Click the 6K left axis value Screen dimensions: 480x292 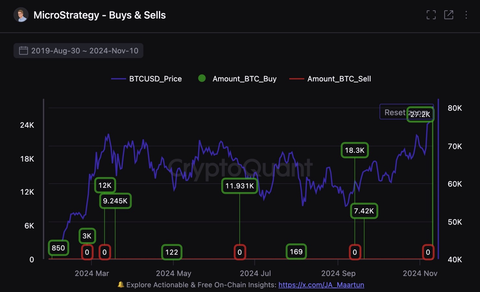pos(29,225)
